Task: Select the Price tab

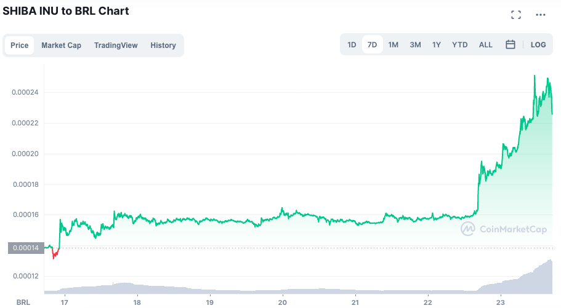Action: (x=19, y=45)
